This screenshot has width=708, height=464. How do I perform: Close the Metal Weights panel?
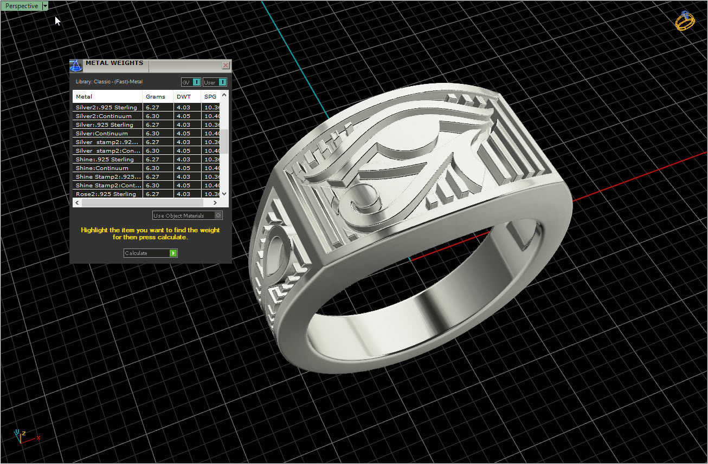tap(226, 65)
